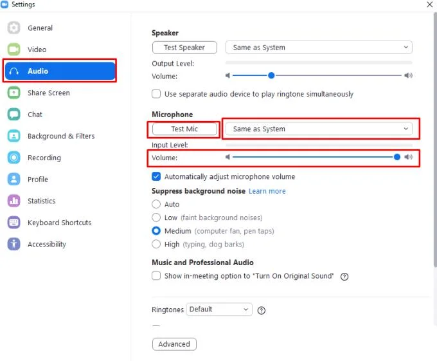This screenshot has width=437, height=361.
Task: Click the Video camera icon in sidebar
Action: tap(13, 50)
